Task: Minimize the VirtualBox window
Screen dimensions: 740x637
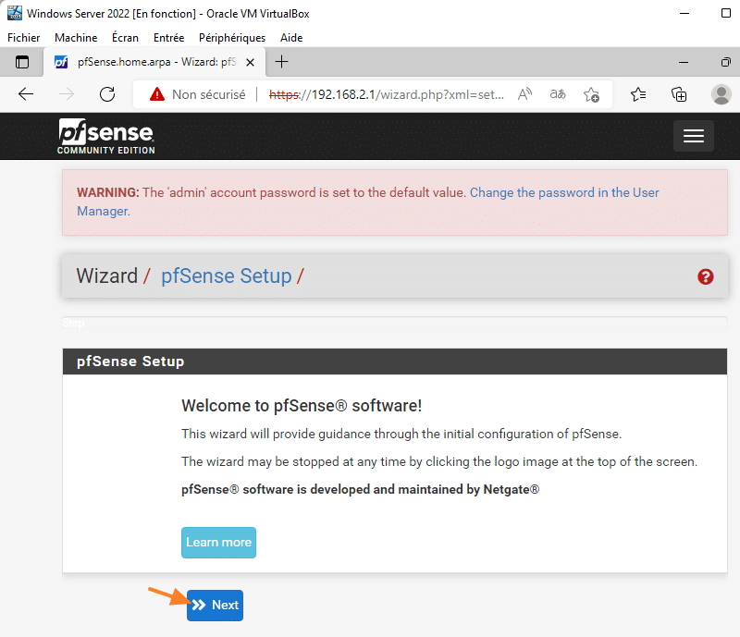Action: coord(684,13)
